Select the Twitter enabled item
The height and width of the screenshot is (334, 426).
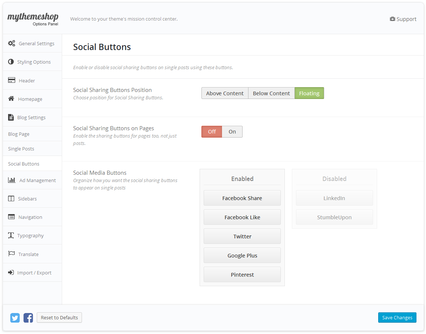coord(242,236)
